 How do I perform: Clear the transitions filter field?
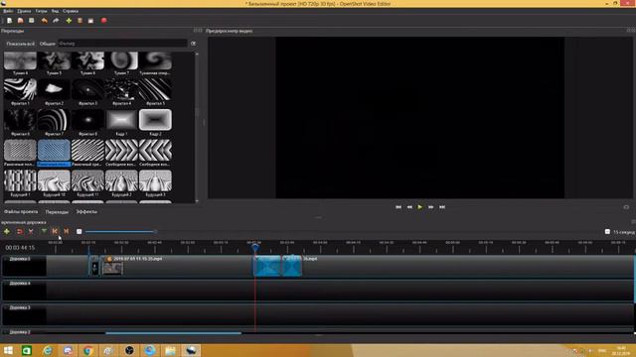pyautogui.click(x=194, y=44)
